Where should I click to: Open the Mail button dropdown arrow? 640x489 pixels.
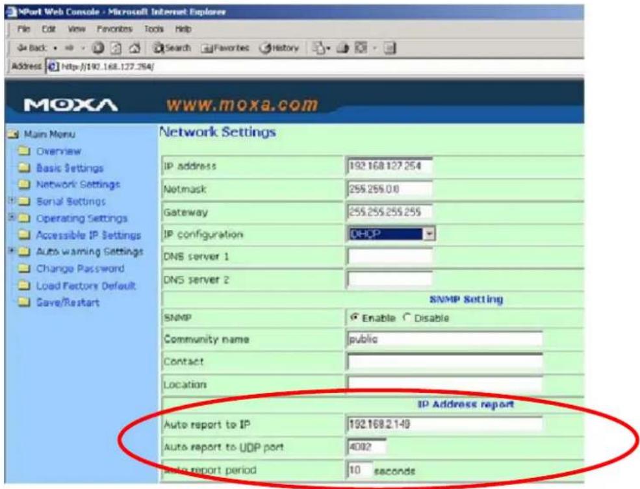pos(327,49)
